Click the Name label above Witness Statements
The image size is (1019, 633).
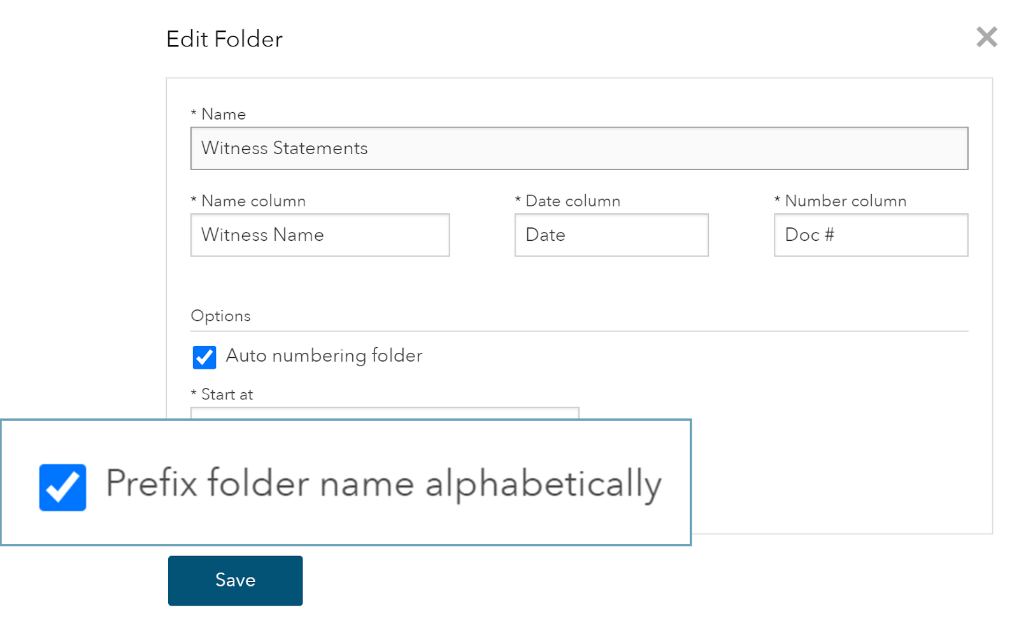pyautogui.click(x=223, y=115)
